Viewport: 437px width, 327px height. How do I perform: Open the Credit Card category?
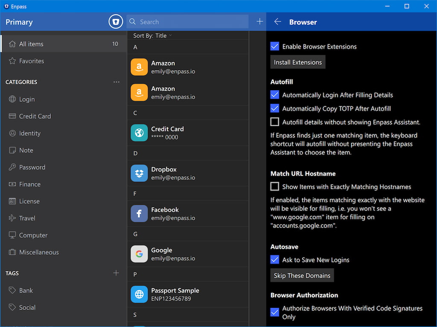(x=35, y=116)
